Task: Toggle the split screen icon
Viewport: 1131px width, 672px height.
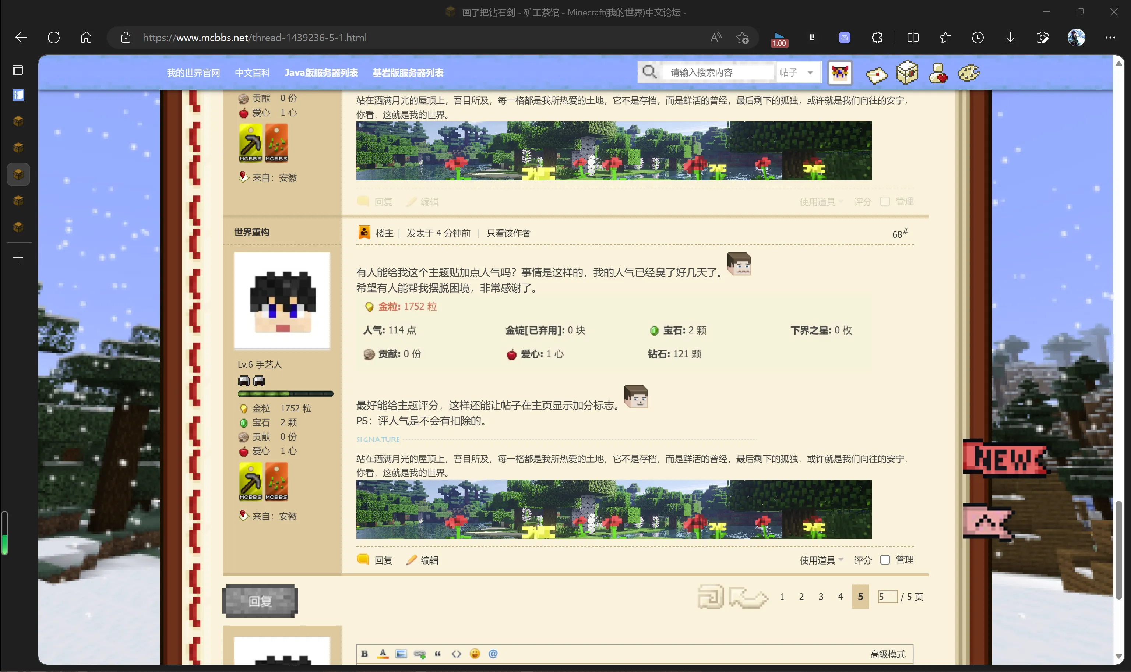Action: click(913, 38)
